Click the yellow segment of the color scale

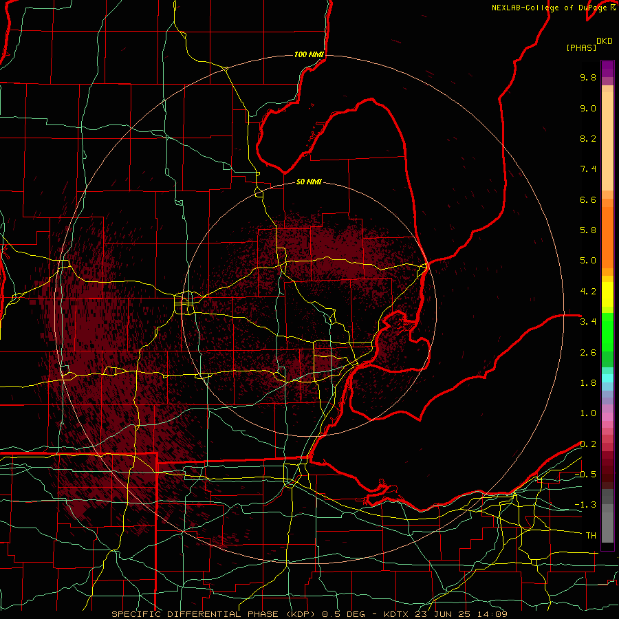(x=607, y=294)
